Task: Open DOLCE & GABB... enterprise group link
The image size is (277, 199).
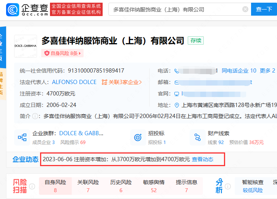Action: [x=81, y=133]
